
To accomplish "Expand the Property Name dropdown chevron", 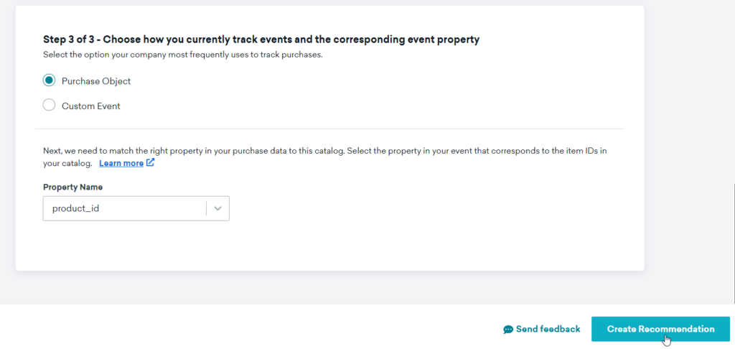I will pos(217,208).
